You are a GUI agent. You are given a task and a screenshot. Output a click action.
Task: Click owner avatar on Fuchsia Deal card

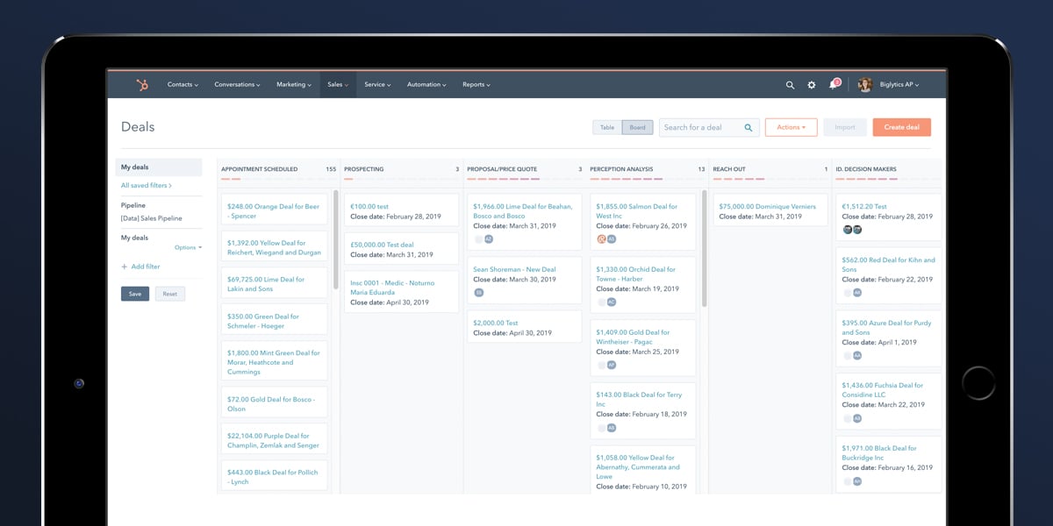[x=857, y=419]
